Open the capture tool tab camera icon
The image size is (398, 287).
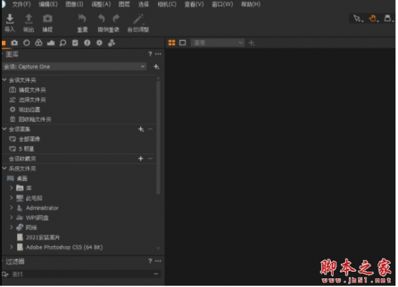(15, 43)
